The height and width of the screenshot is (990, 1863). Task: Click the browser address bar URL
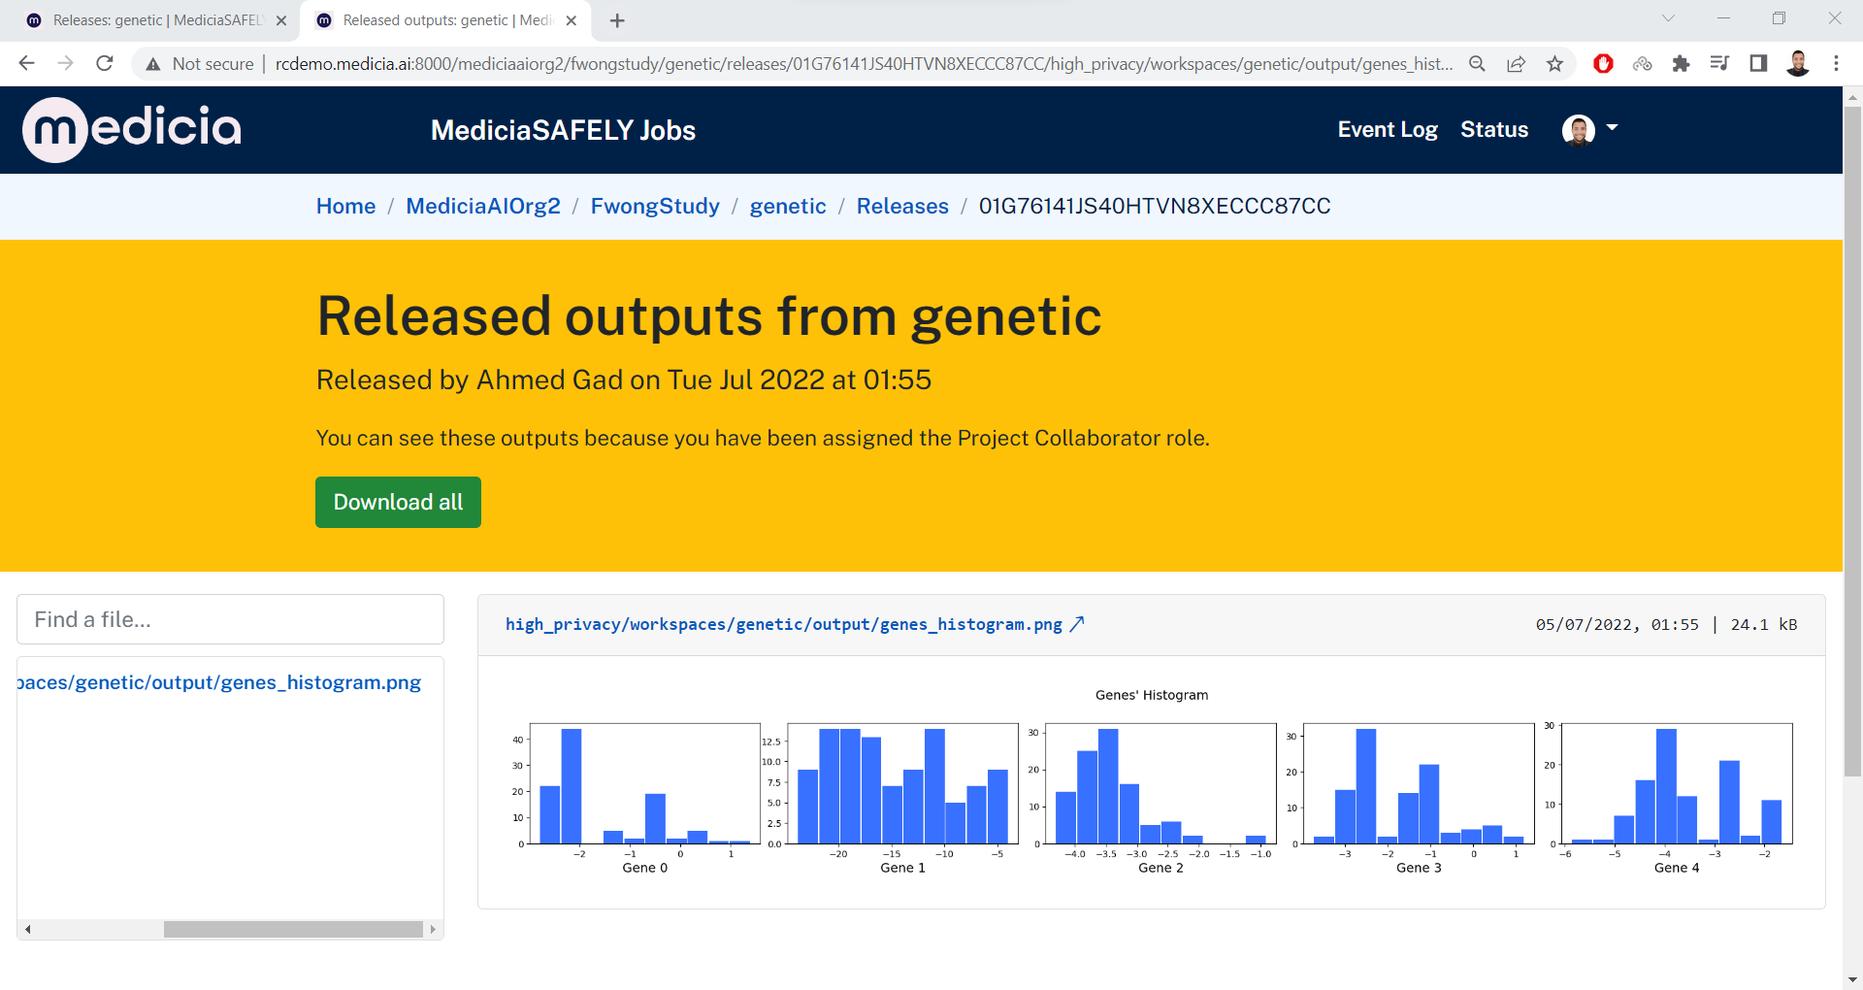(x=864, y=64)
